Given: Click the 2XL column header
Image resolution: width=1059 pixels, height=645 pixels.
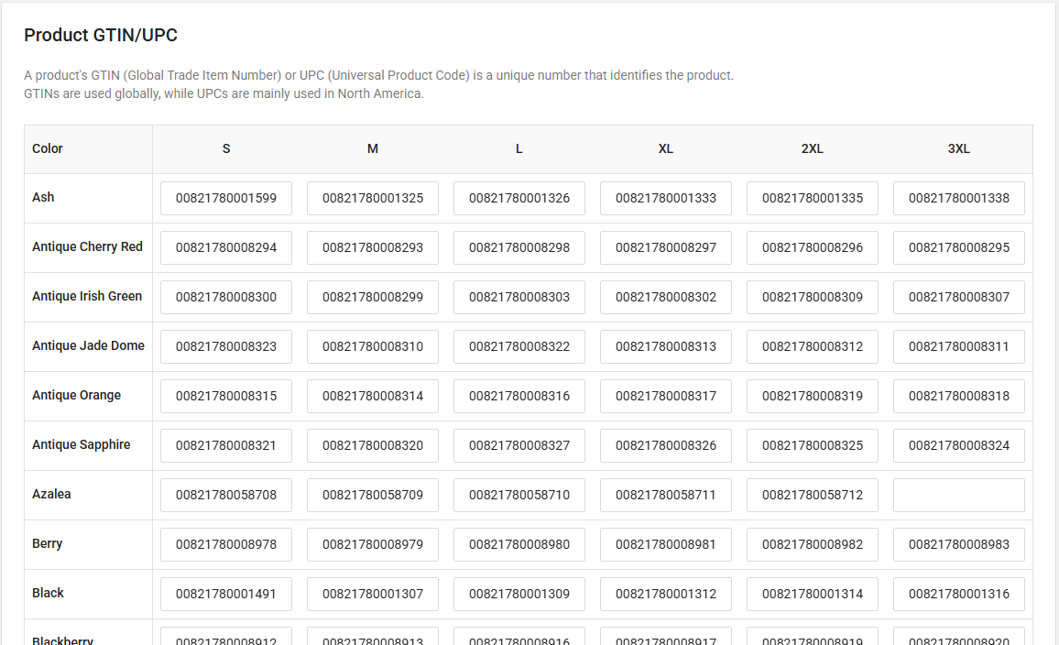Looking at the screenshot, I should click(813, 148).
